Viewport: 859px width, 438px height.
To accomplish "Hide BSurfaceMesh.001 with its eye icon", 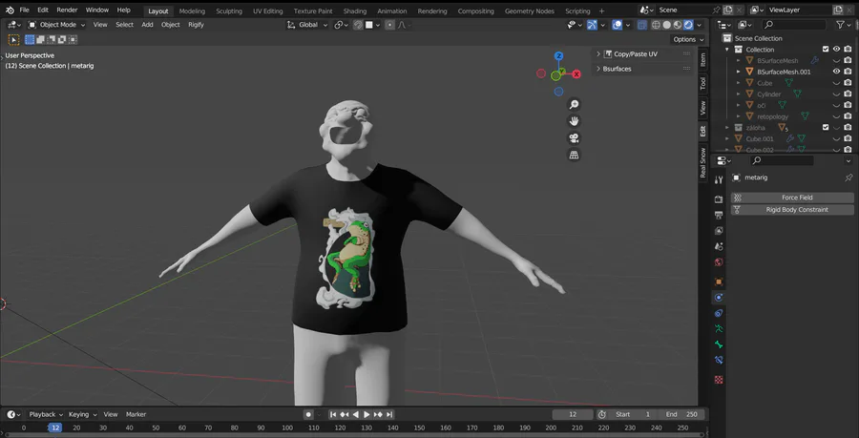I will click(x=836, y=72).
